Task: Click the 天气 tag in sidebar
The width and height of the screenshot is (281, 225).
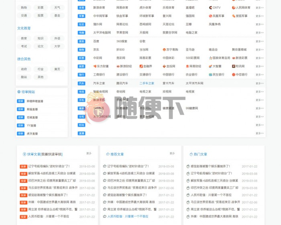Action: pos(57,8)
